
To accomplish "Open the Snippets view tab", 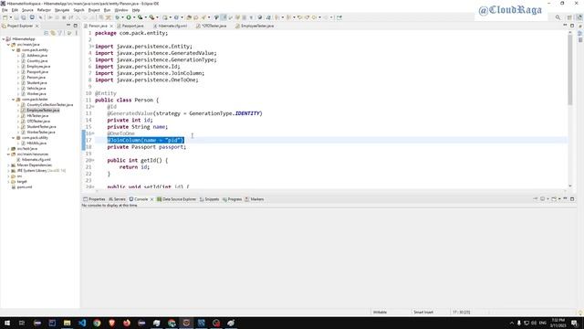I will [209, 199].
